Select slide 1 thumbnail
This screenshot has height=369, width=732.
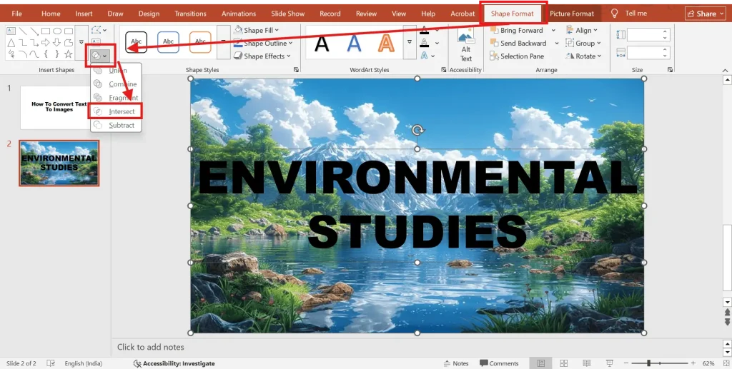point(59,107)
